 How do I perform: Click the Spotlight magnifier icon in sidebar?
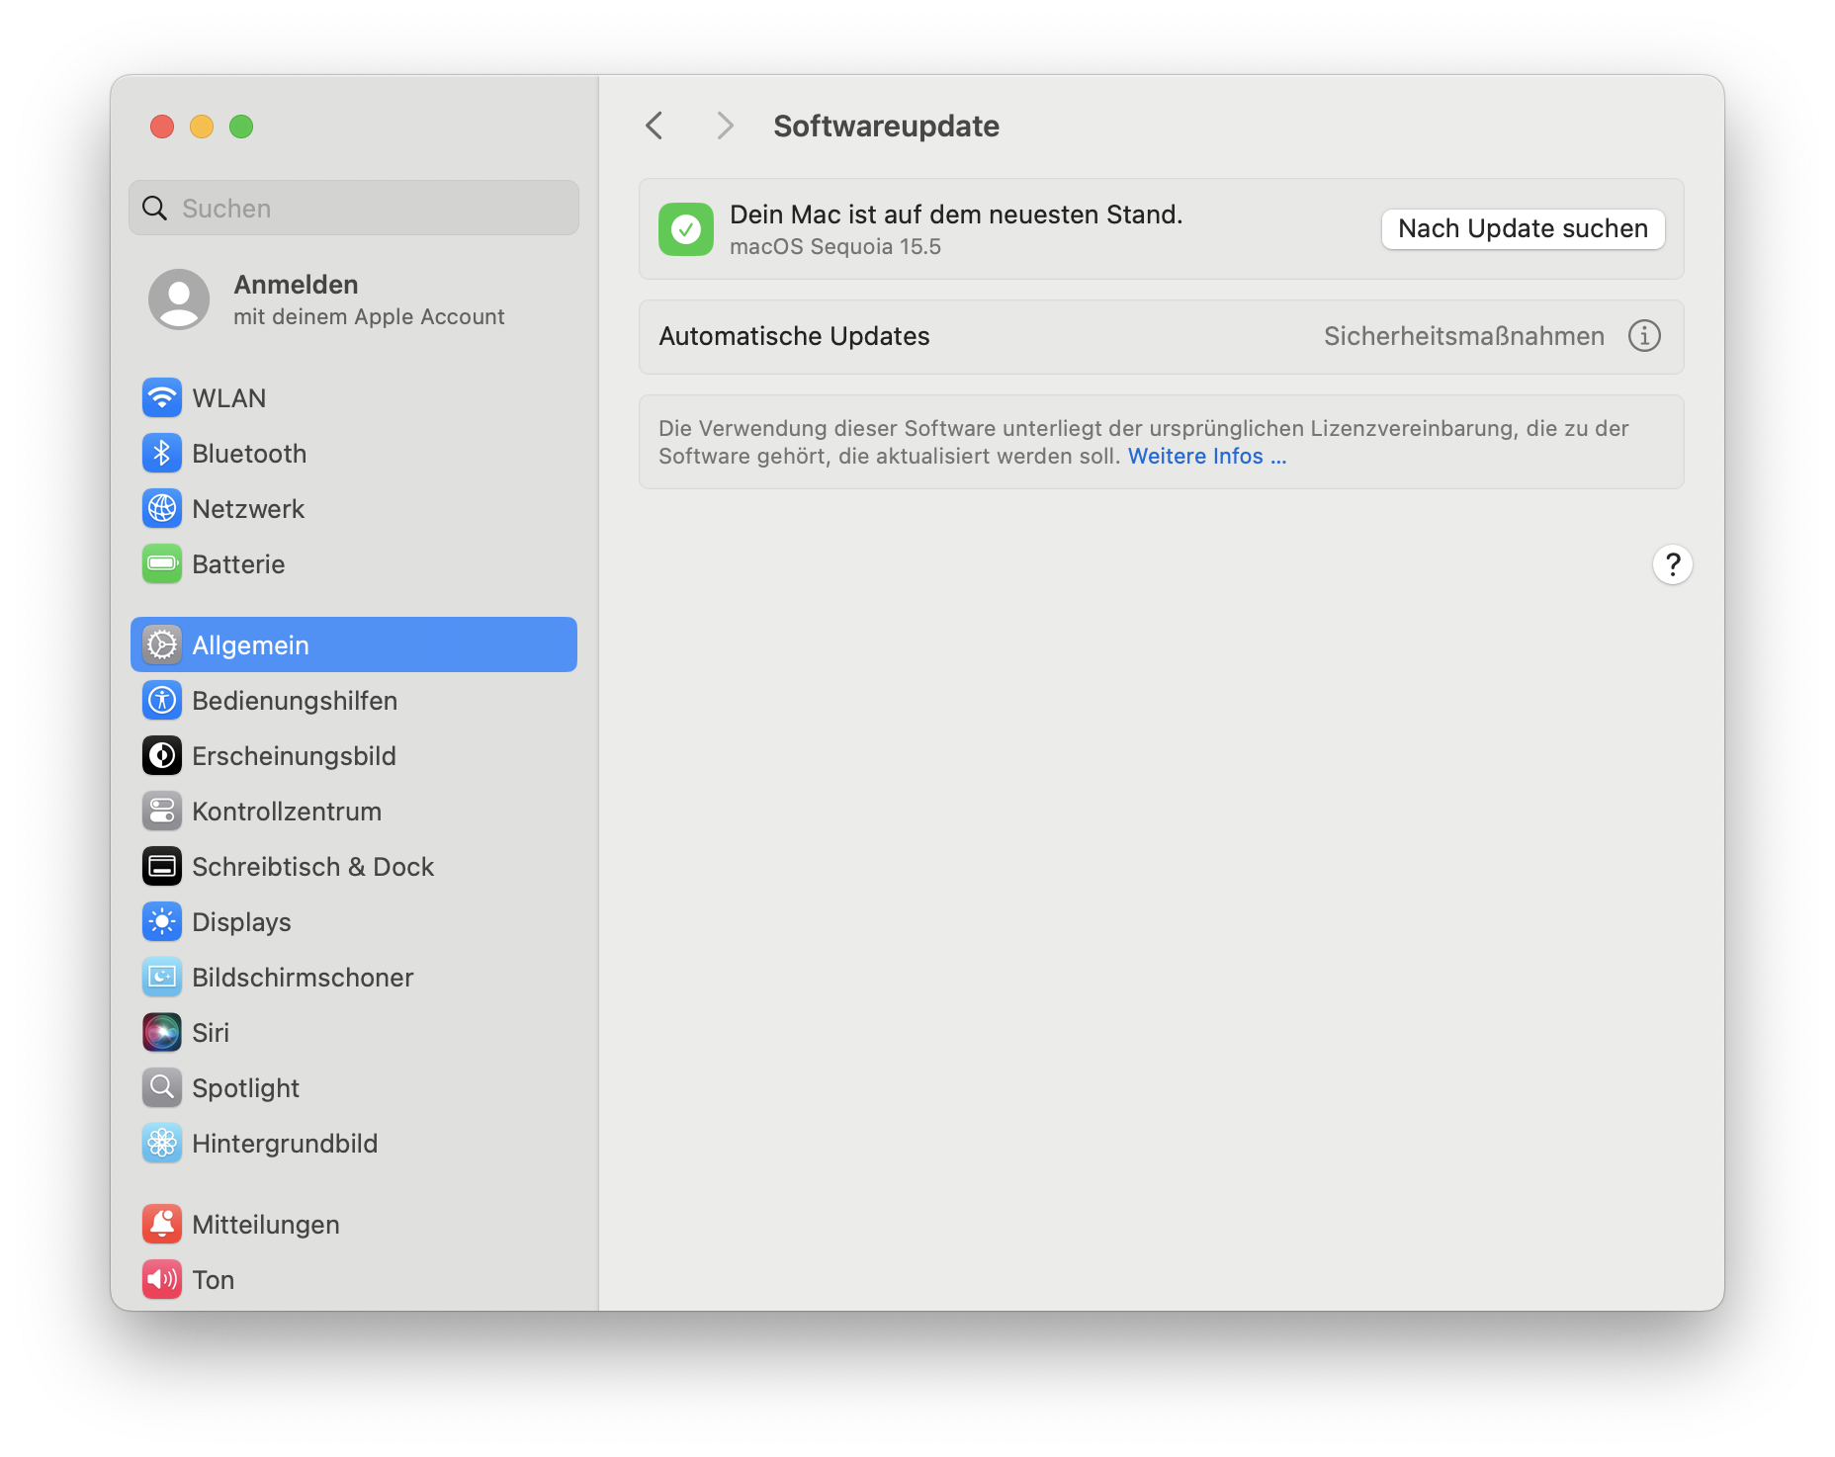click(x=162, y=1088)
